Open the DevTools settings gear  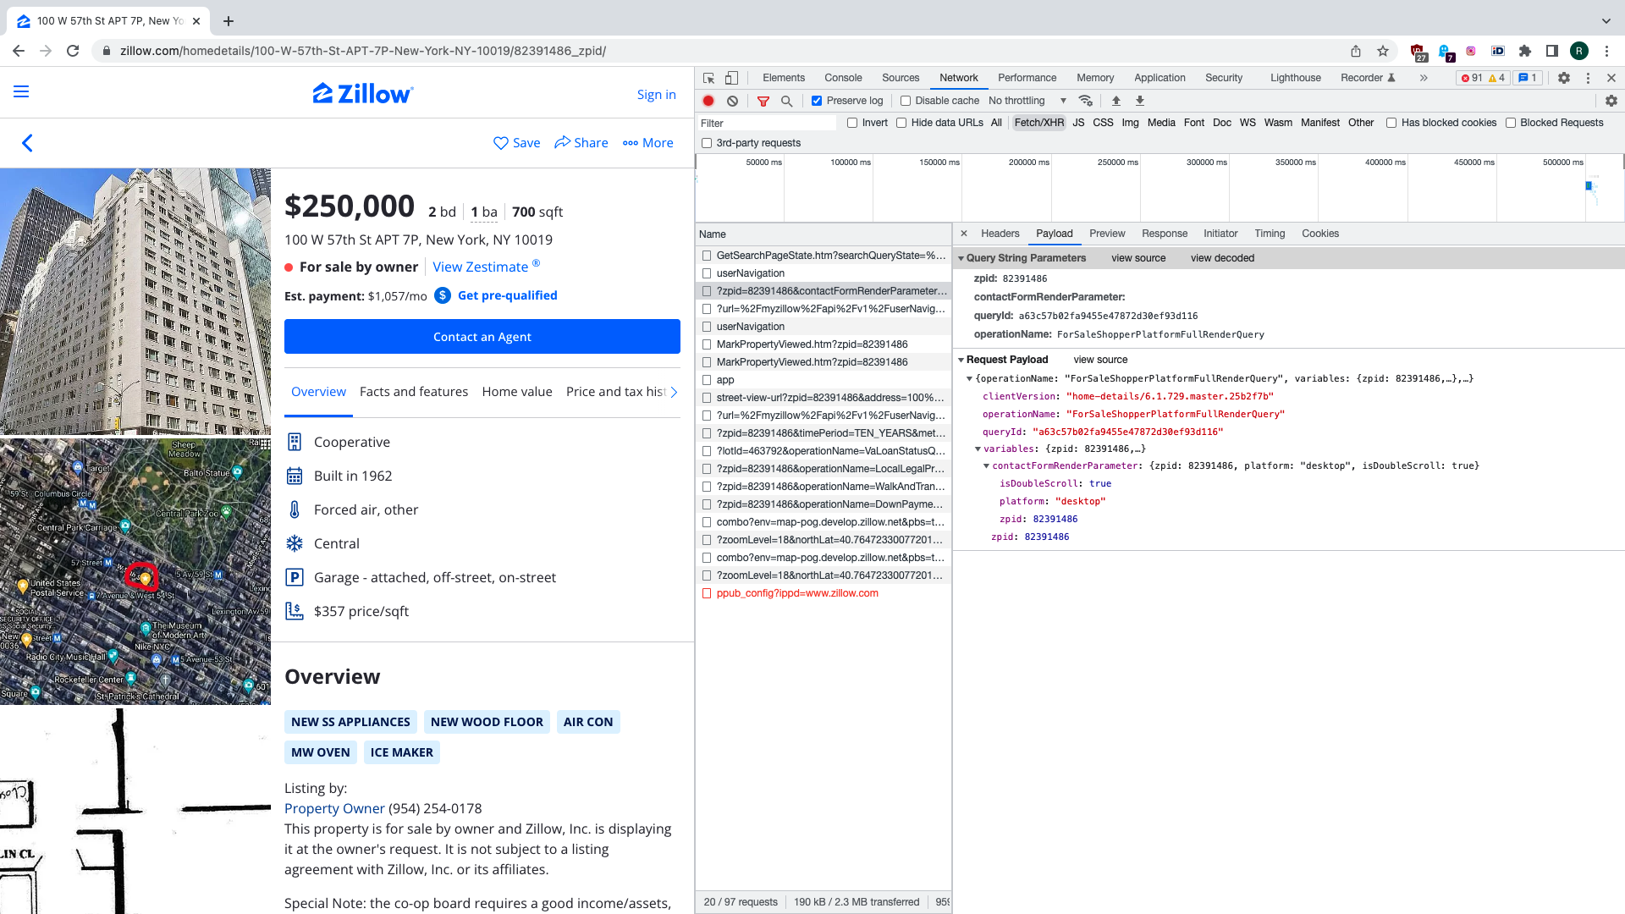1564,78
